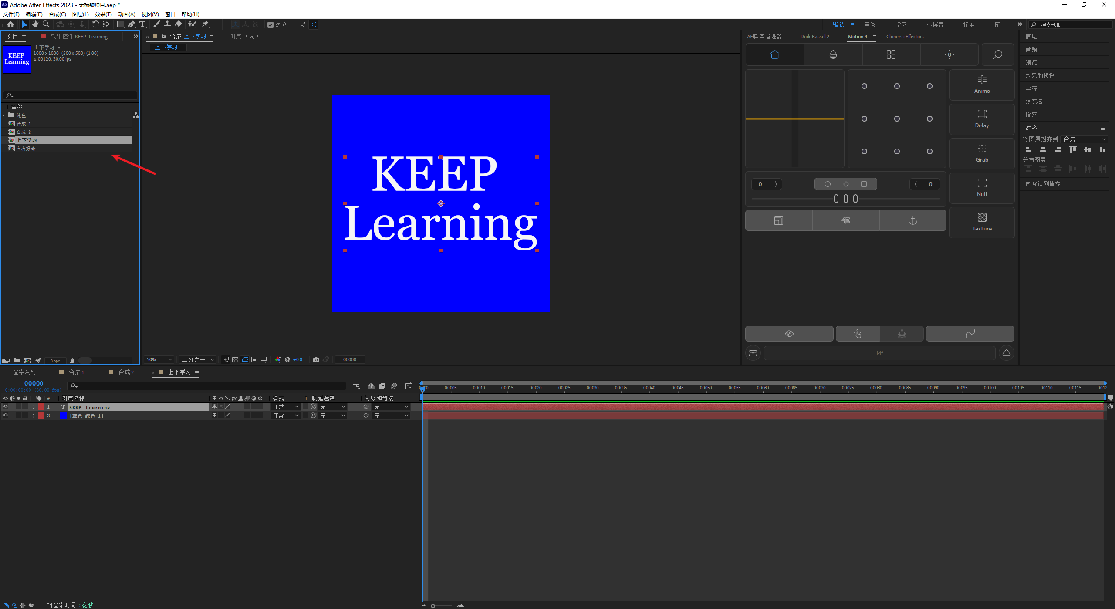Select the Zoom magnifier tool

[46, 24]
